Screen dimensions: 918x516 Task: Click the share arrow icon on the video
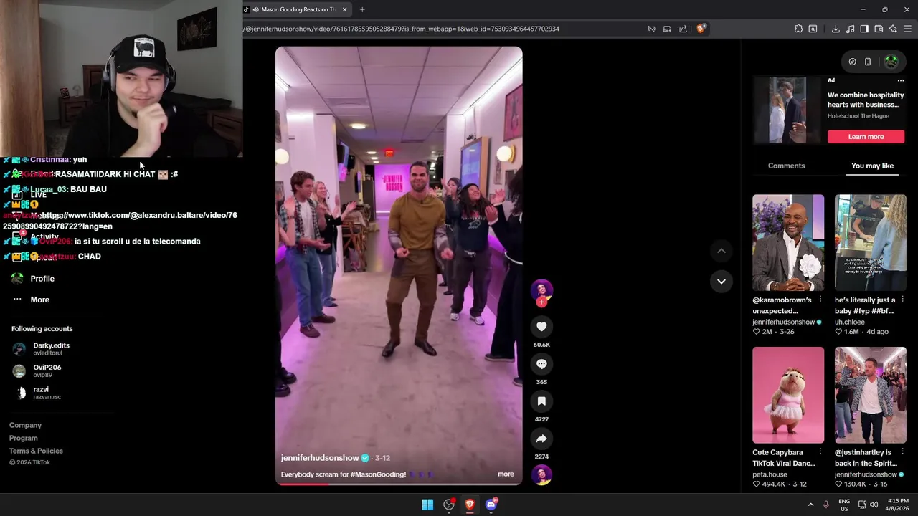tap(541, 439)
